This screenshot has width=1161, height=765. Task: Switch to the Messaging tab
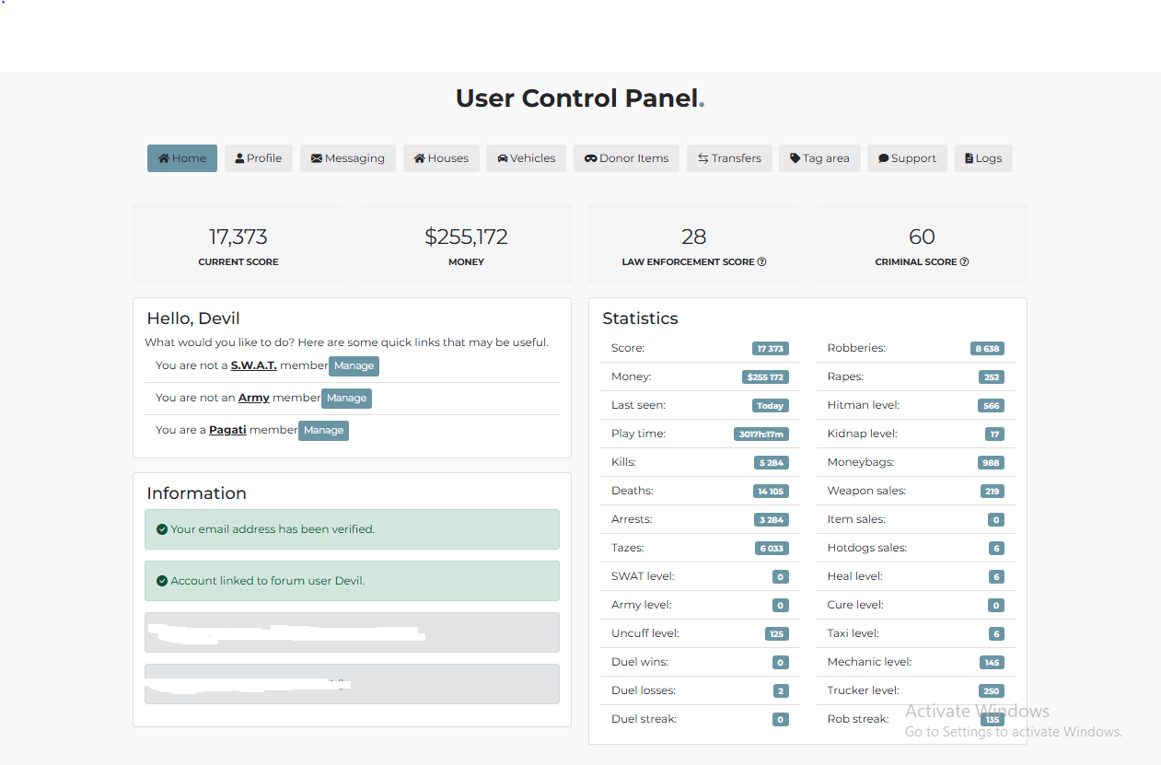click(x=348, y=158)
